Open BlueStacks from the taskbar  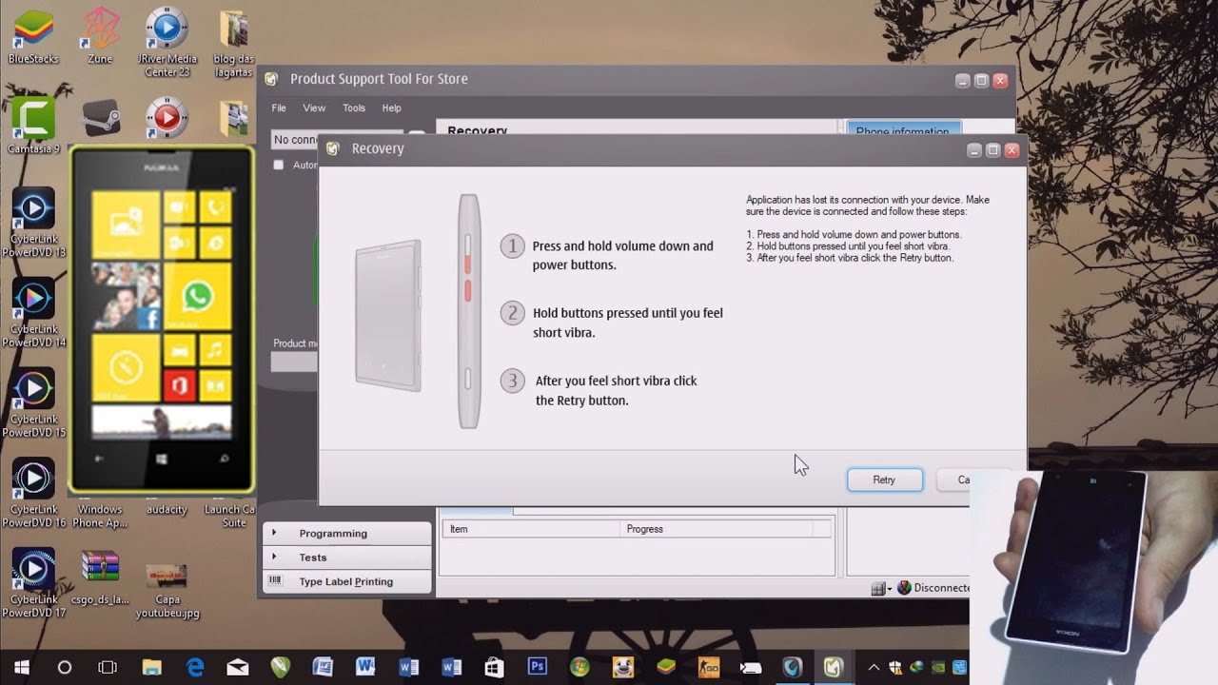pos(666,667)
